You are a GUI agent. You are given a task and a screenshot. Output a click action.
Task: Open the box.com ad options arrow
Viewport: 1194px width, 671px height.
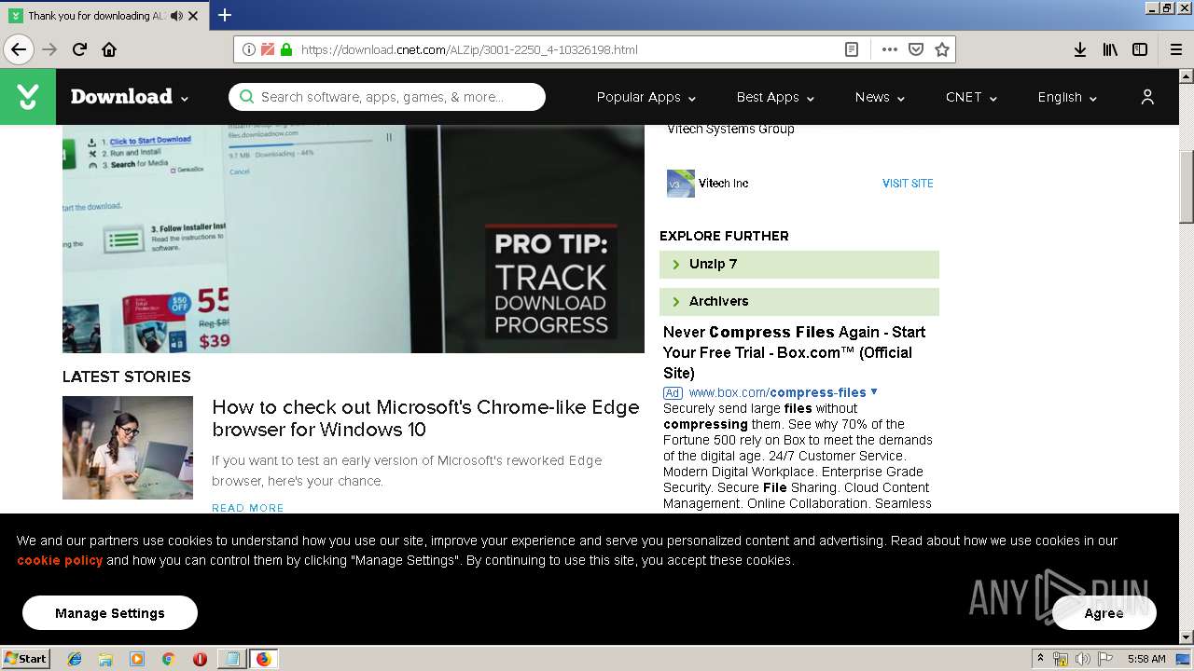(x=874, y=391)
